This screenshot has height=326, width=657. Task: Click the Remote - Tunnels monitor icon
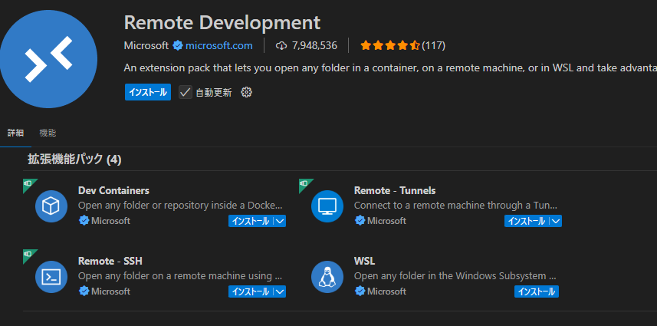coord(327,206)
